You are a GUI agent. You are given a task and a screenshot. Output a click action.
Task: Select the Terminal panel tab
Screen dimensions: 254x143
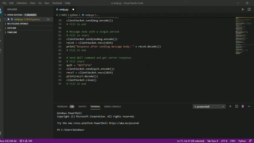95,106
